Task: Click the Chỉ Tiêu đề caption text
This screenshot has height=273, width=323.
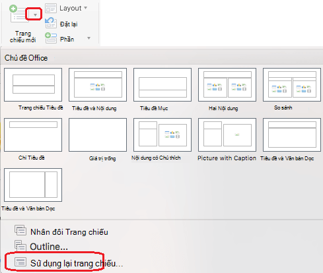Action: (32, 158)
